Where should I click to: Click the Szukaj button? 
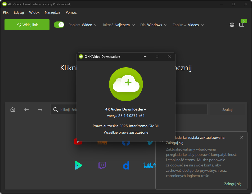pos(227,110)
